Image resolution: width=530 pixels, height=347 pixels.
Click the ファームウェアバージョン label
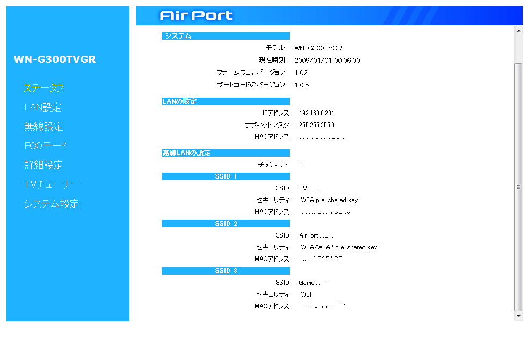(251, 72)
